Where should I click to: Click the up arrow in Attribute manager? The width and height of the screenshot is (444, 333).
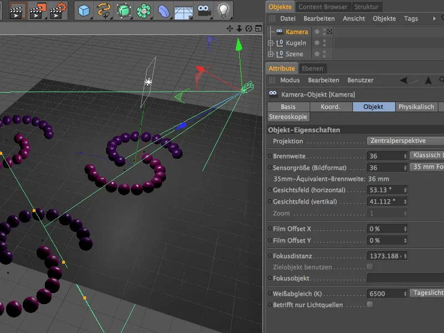coord(428,80)
